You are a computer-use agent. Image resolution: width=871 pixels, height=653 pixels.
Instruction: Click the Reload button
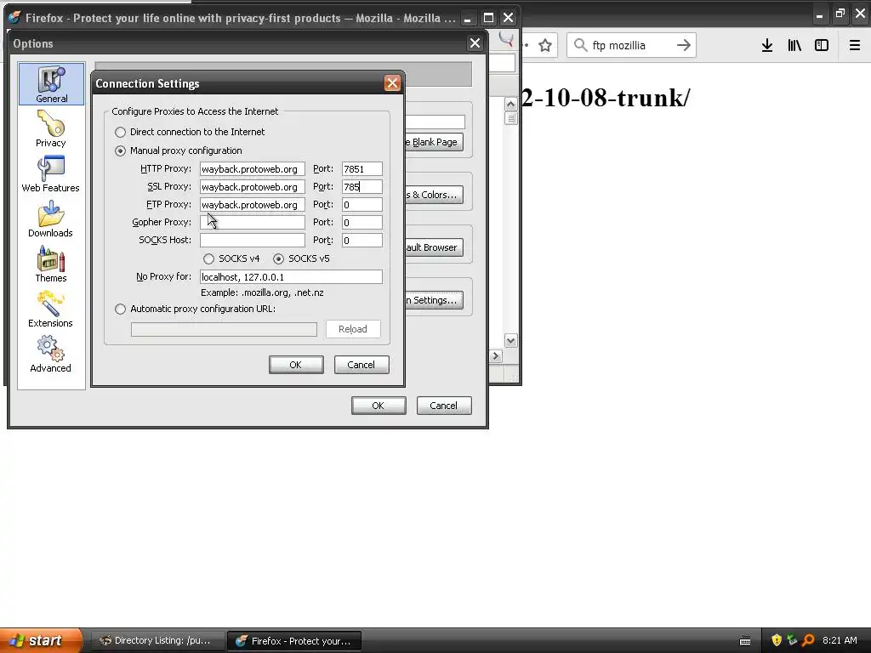pos(353,329)
